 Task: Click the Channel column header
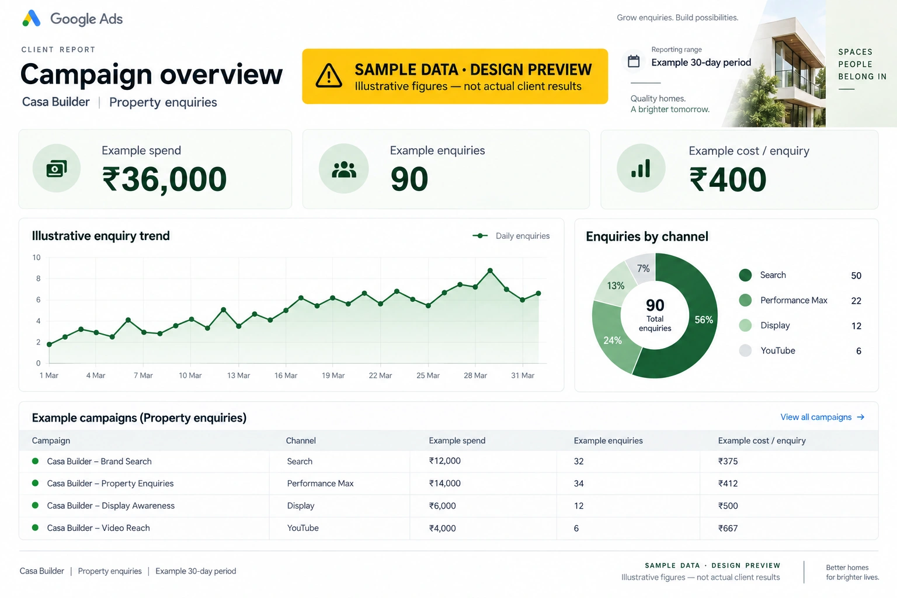pos(301,441)
